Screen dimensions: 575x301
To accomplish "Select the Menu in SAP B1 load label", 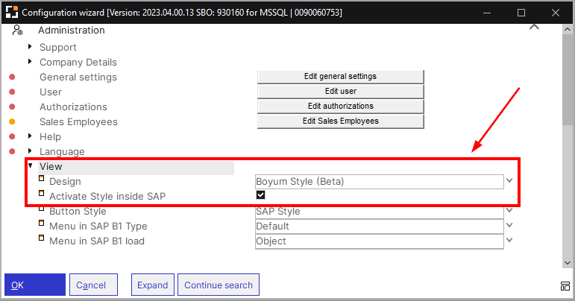I will (97, 241).
